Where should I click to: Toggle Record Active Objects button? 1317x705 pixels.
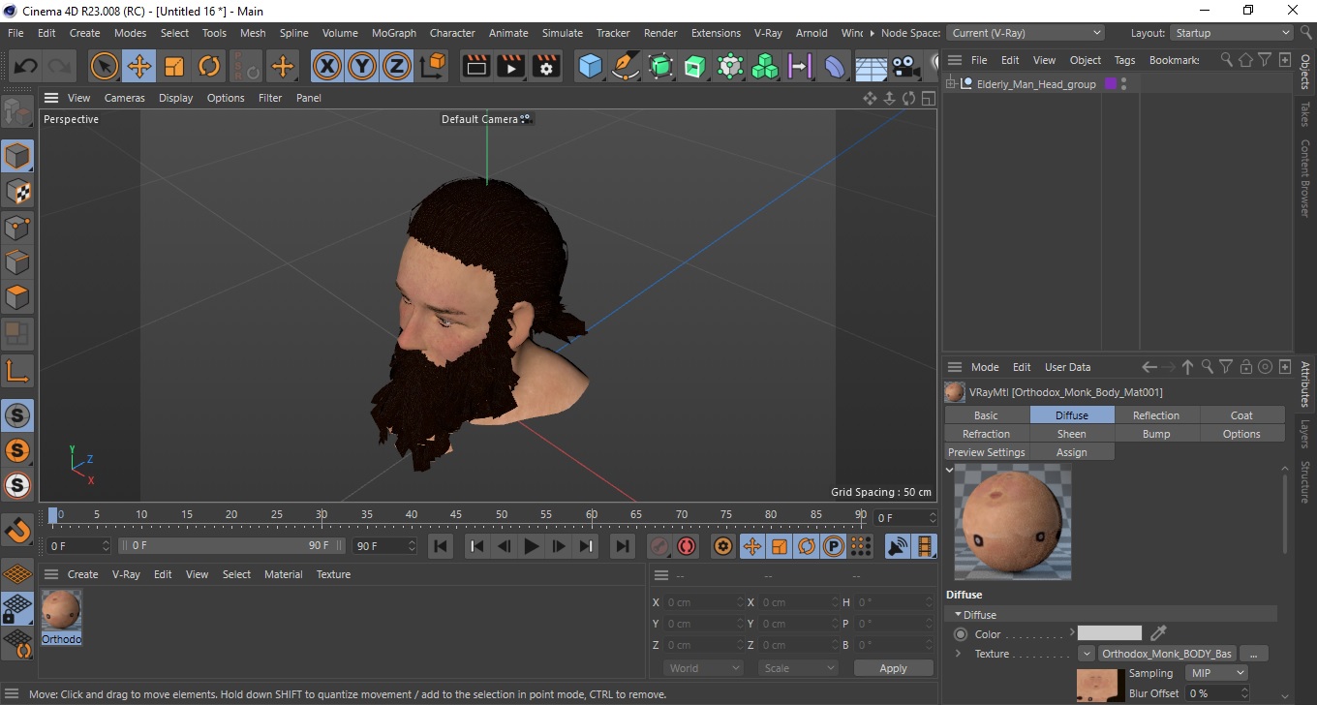pos(659,546)
